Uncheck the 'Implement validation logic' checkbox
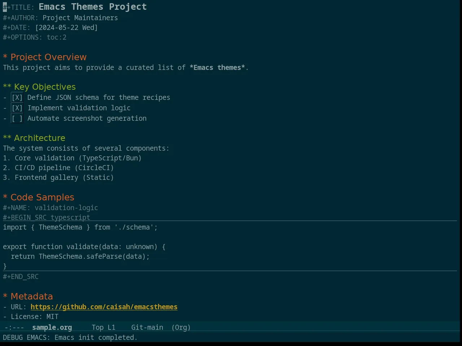Image resolution: width=462 pixels, height=346 pixels. (x=17, y=108)
